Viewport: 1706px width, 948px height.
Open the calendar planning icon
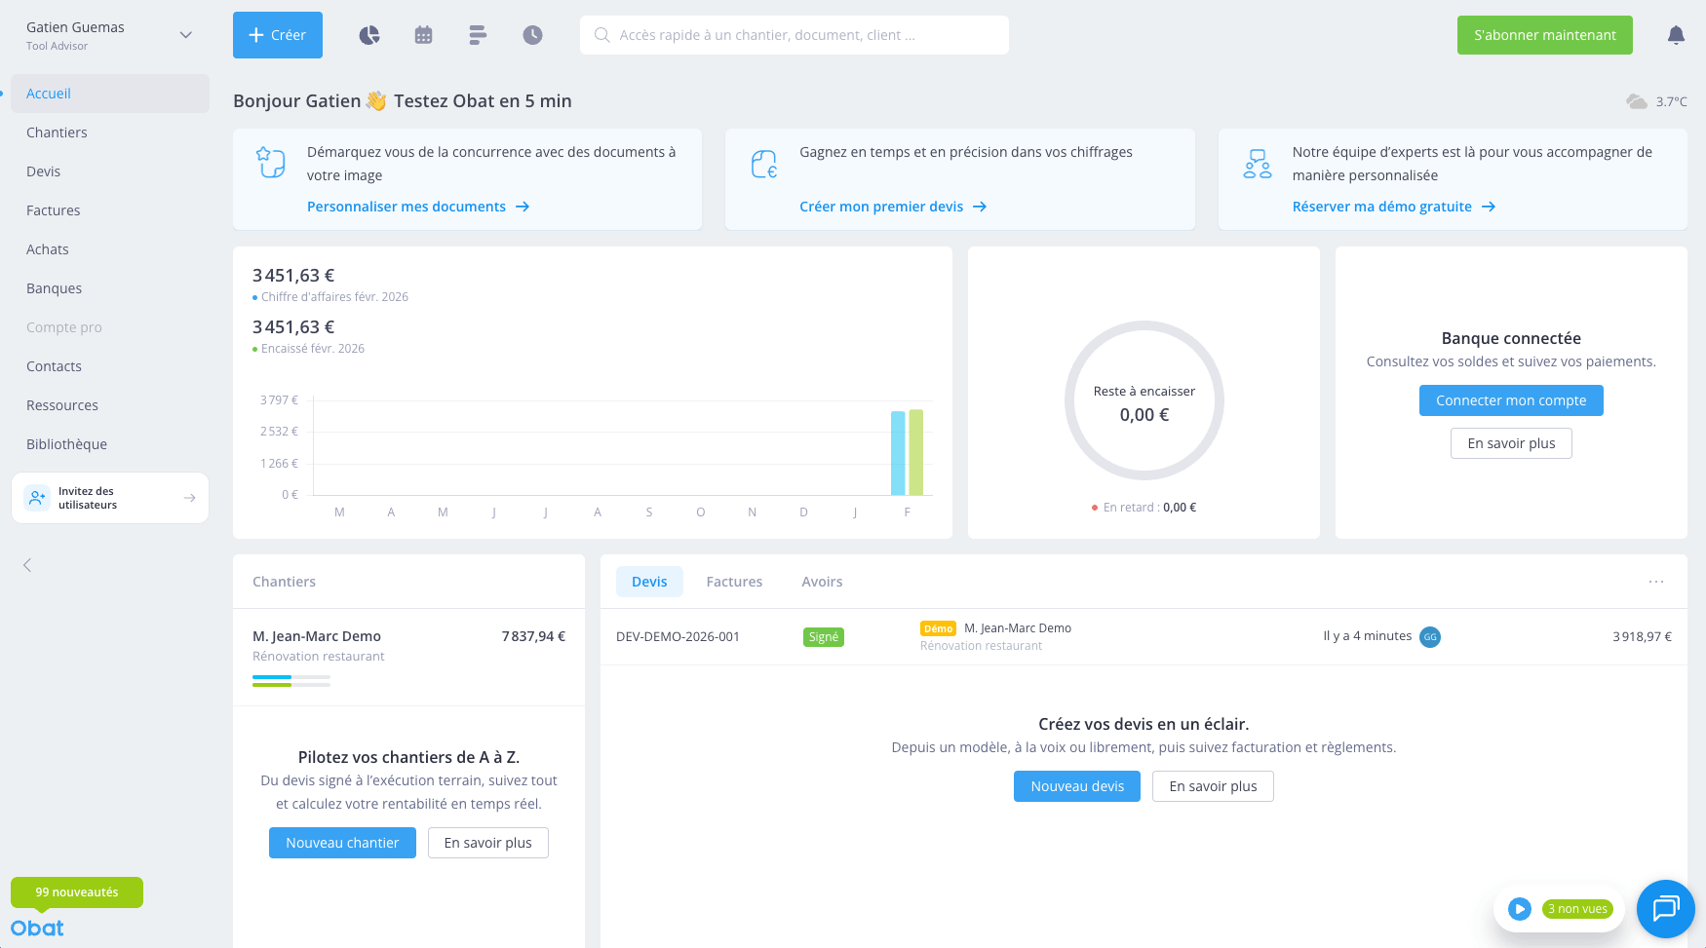[x=423, y=35]
